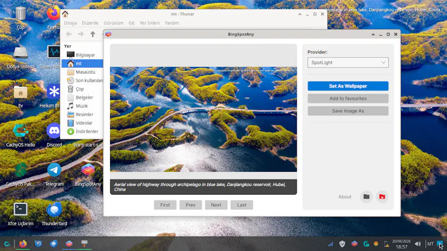
Task: Open the Düzenle menu in Thunar
Action: tap(90, 23)
